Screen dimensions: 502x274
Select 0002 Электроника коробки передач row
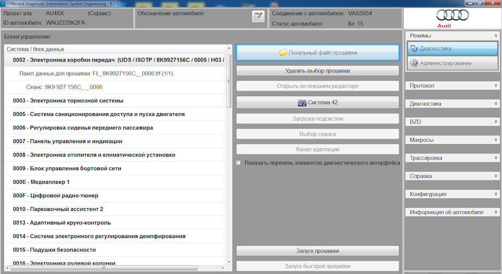[x=115, y=59]
